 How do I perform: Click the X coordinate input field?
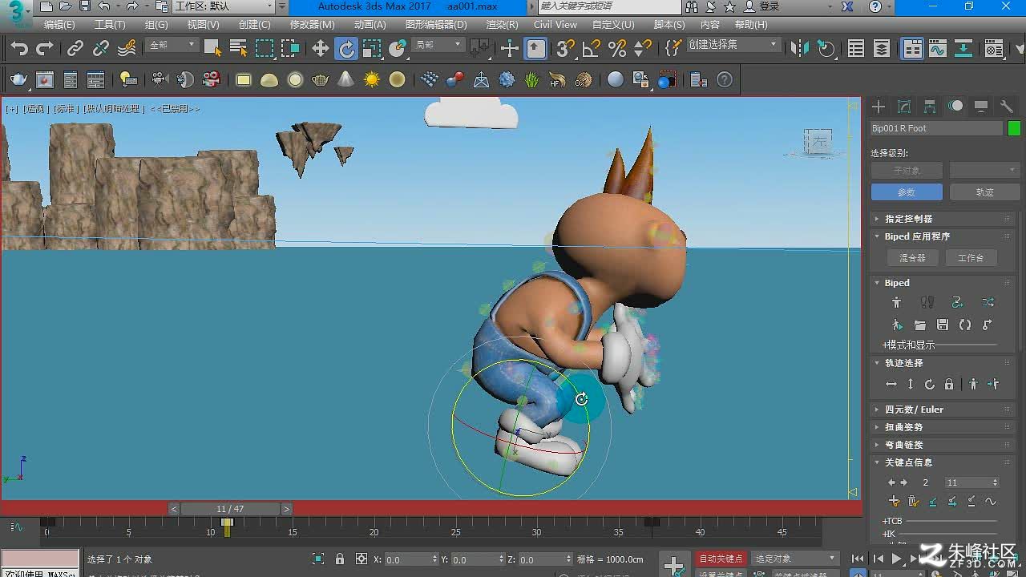(x=408, y=559)
